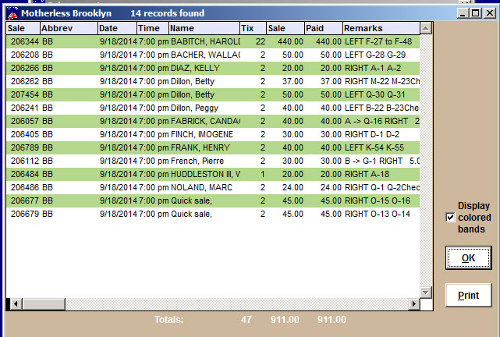500x337 pixels.
Task: Select sale number 206112
Action: point(25,161)
